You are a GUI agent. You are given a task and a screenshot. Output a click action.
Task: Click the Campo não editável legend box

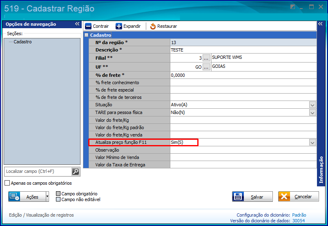(x=58, y=199)
